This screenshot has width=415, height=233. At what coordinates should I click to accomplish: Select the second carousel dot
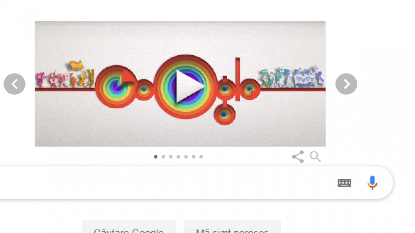[x=163, y=157]
